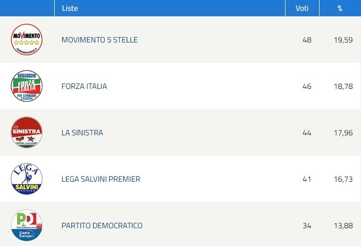361x246 pixels.
Task: Open PARTITO DEMOCRATICO list name
Action: click(x=102, y=225)
